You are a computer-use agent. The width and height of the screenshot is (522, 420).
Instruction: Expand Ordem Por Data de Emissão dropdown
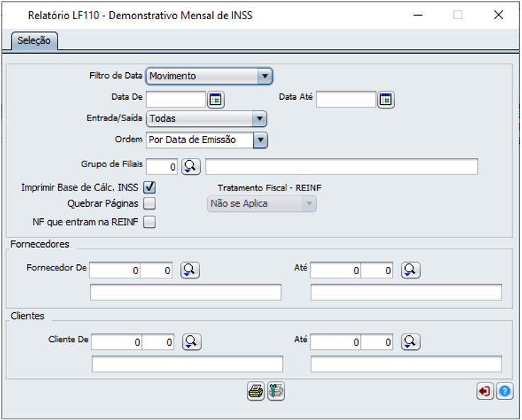[260, 140]
